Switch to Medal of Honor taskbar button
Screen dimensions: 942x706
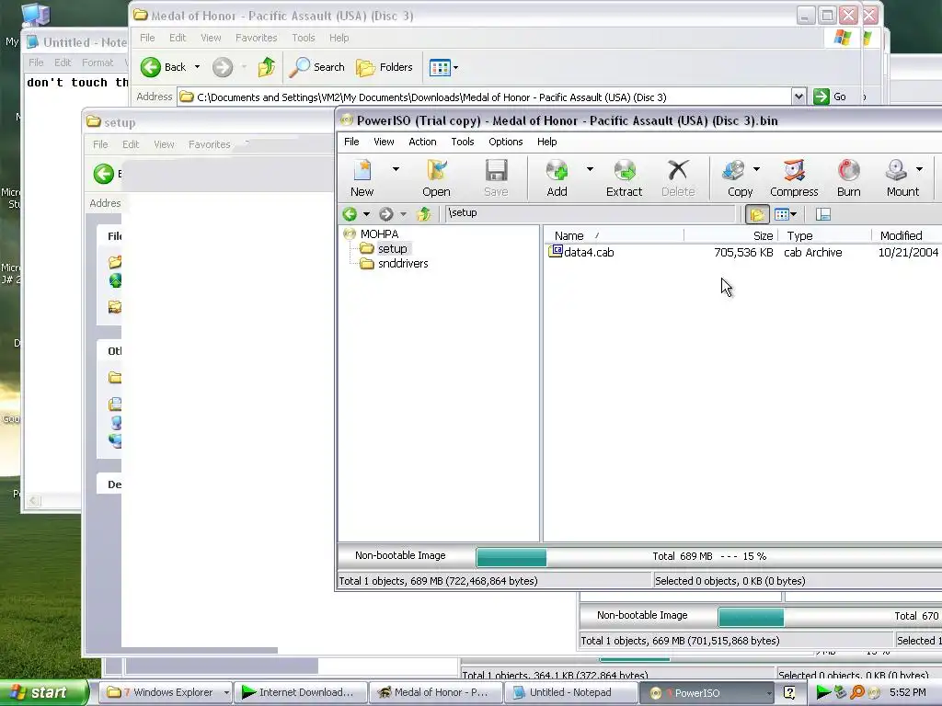(x=435, y=693)
